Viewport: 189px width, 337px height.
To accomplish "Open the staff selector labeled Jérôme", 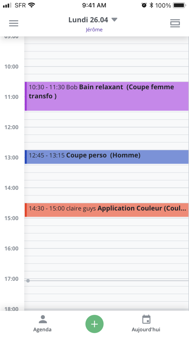I will click(x=94, y=29).
